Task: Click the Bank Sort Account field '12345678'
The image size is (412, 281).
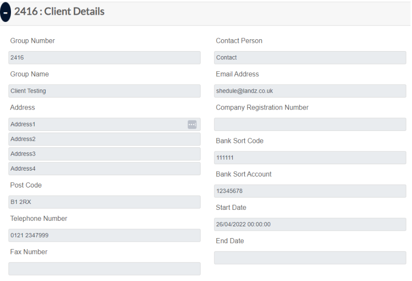Action: point(310,191)
